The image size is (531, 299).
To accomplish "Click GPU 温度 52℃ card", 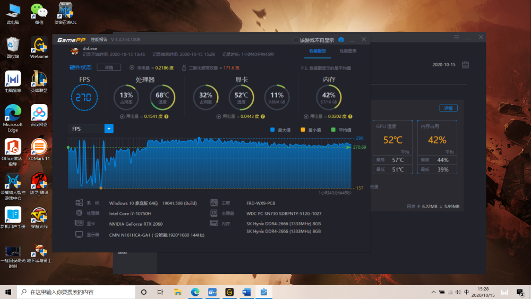I will (392, 147).
